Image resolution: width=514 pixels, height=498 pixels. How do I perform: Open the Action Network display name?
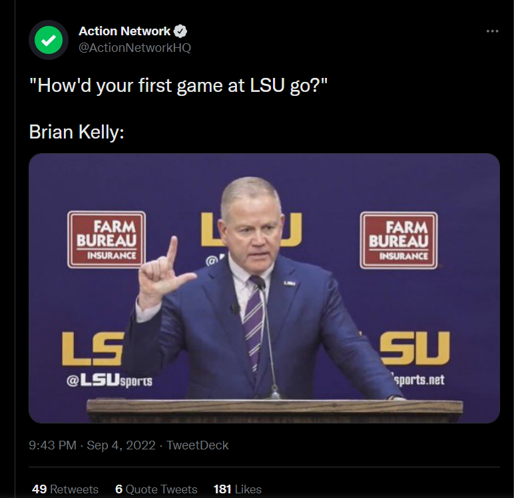[125, 31]
